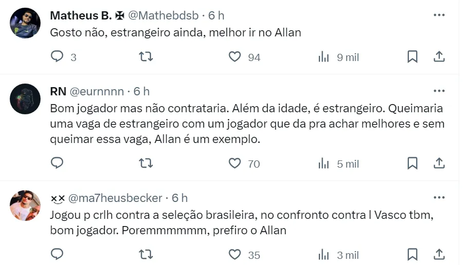The height and width of the screenshot is (265, 469).
Task: Share RN's tweet
Action: click(x=439, y=164)
